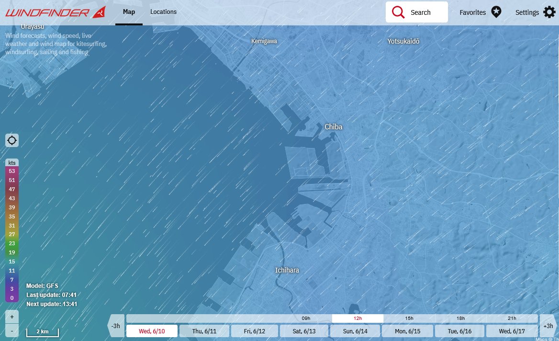Image resolution: width=559 pixels, height=341 pixels.
Task: Select Sun, 6/14 forecast day
Action: (355, 331)
